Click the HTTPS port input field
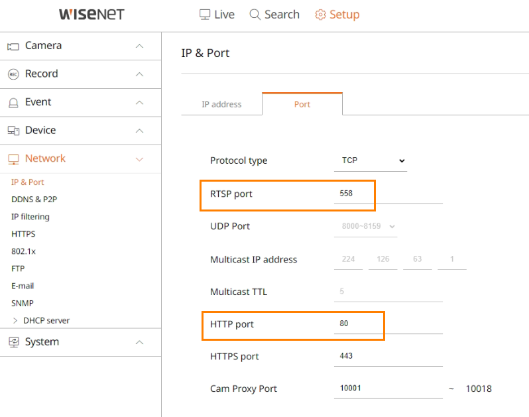Image resolution: width=529 pixels, height=417 pixels. [x=388, y=356]
